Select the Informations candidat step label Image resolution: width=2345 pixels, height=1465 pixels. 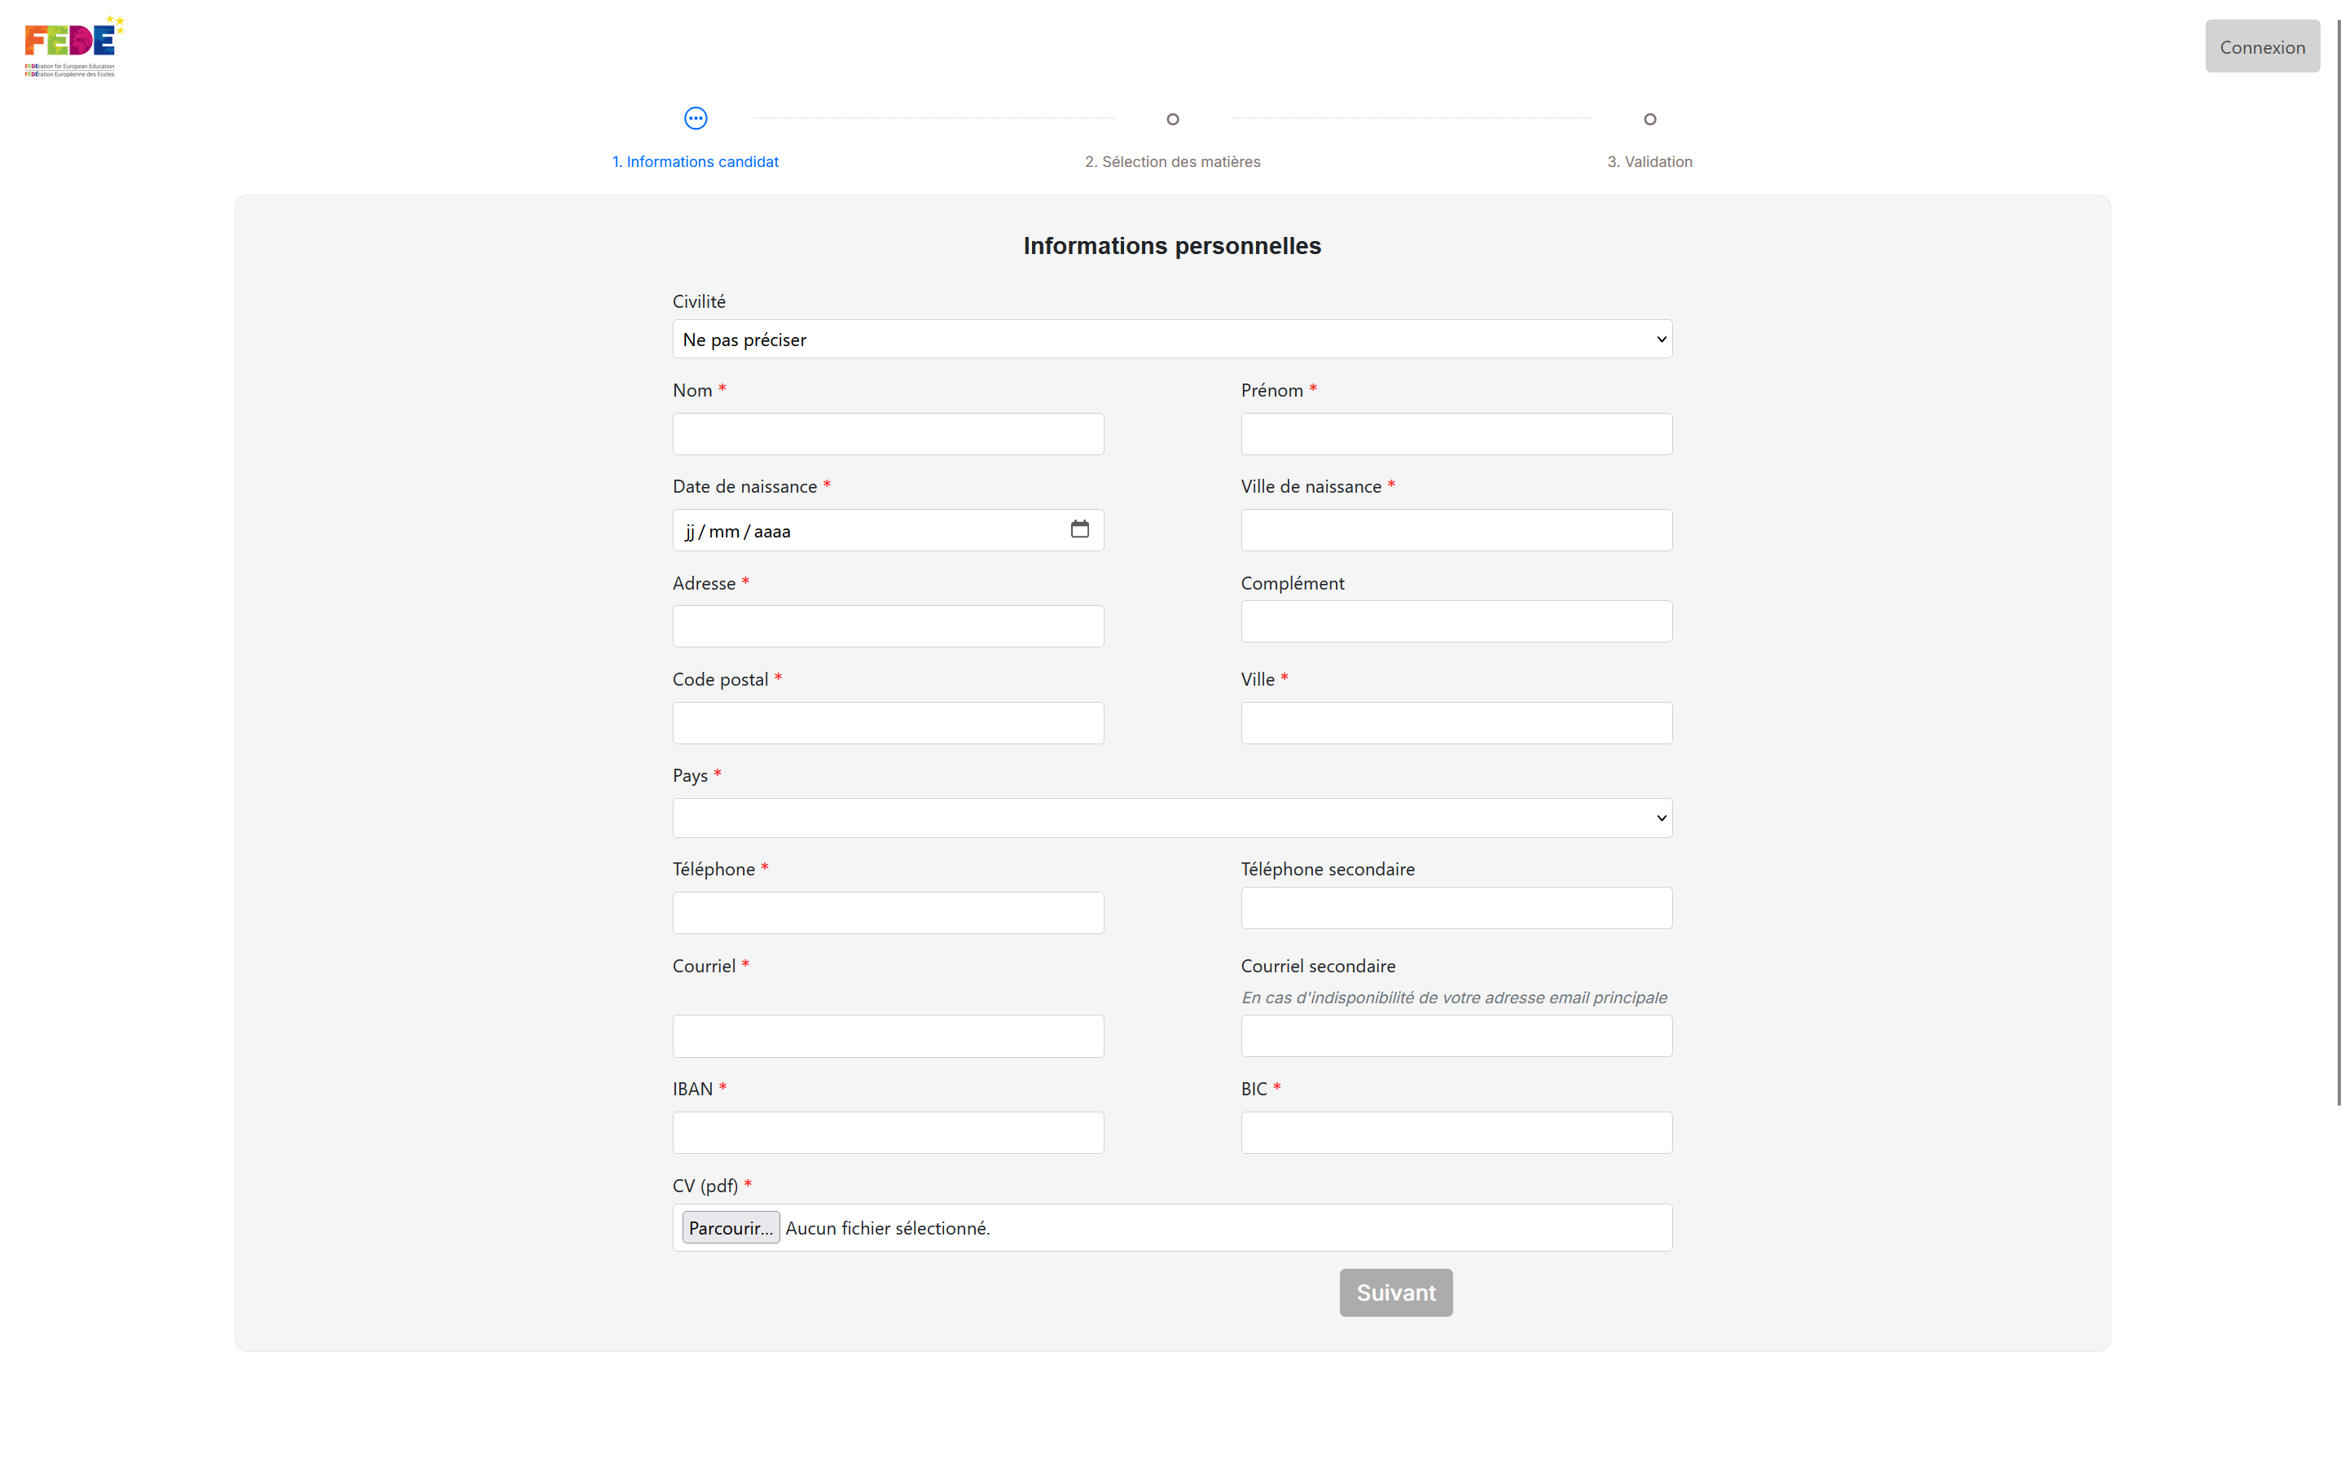pyautogui.click(x=695, y=162)
